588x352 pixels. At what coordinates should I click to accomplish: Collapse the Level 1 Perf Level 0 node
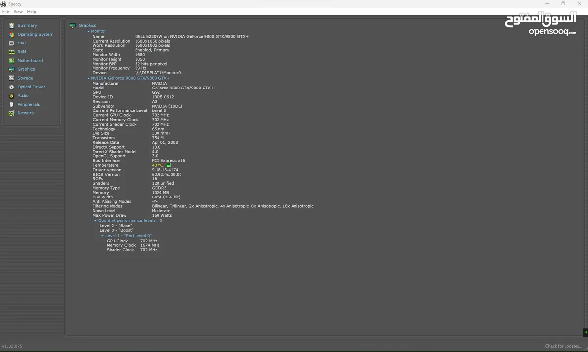tap(102, 236)
